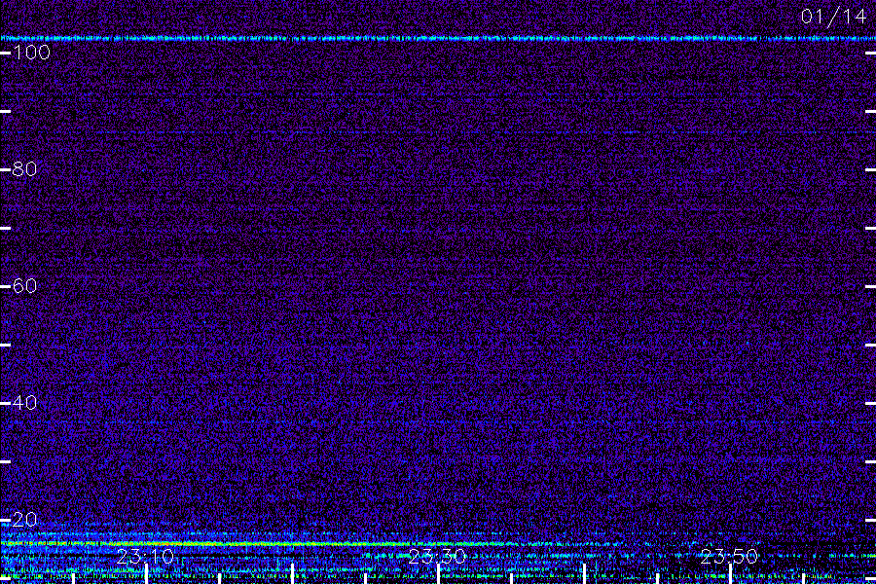Click the 100 frequency axis label

coord(31,53)
